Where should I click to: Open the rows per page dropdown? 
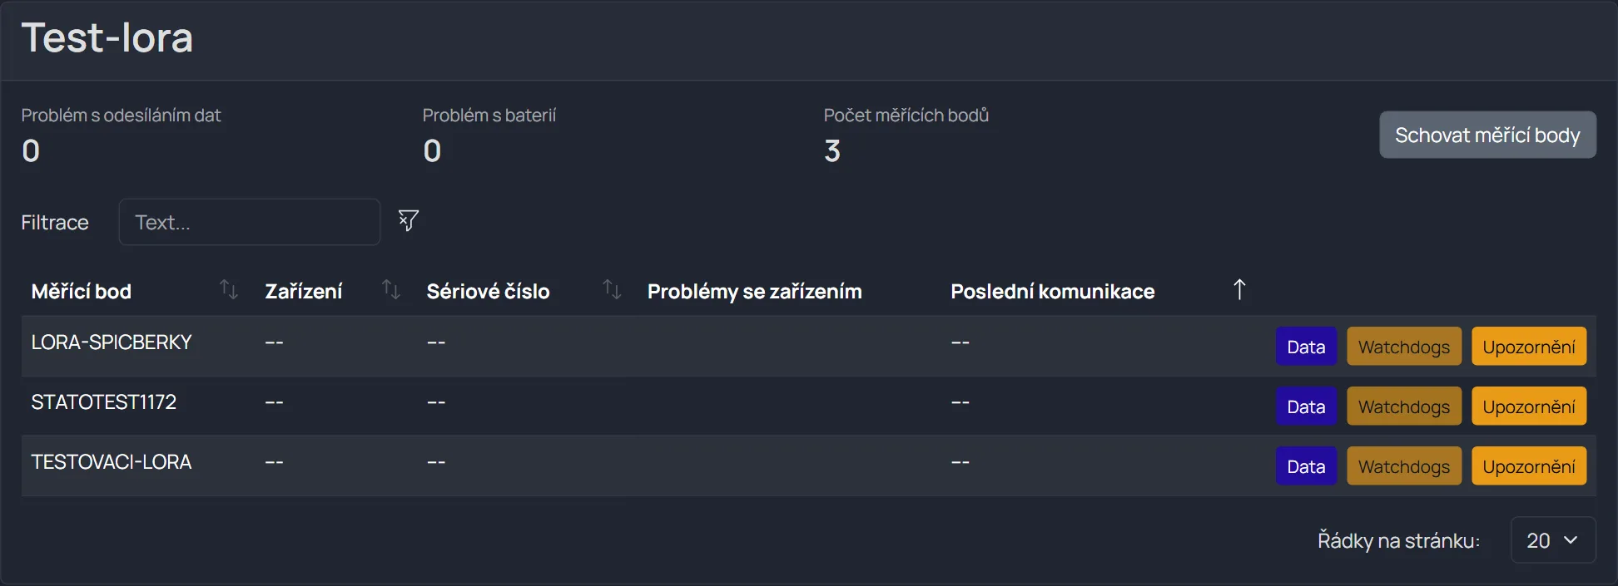click(1553, 540)
